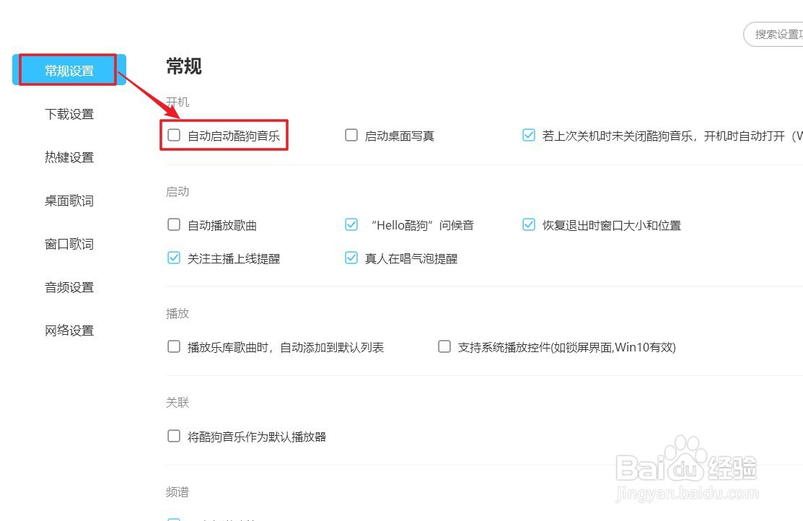Click the 关联 section label
The width and height of the screenshot is (803, 521).
177,403
